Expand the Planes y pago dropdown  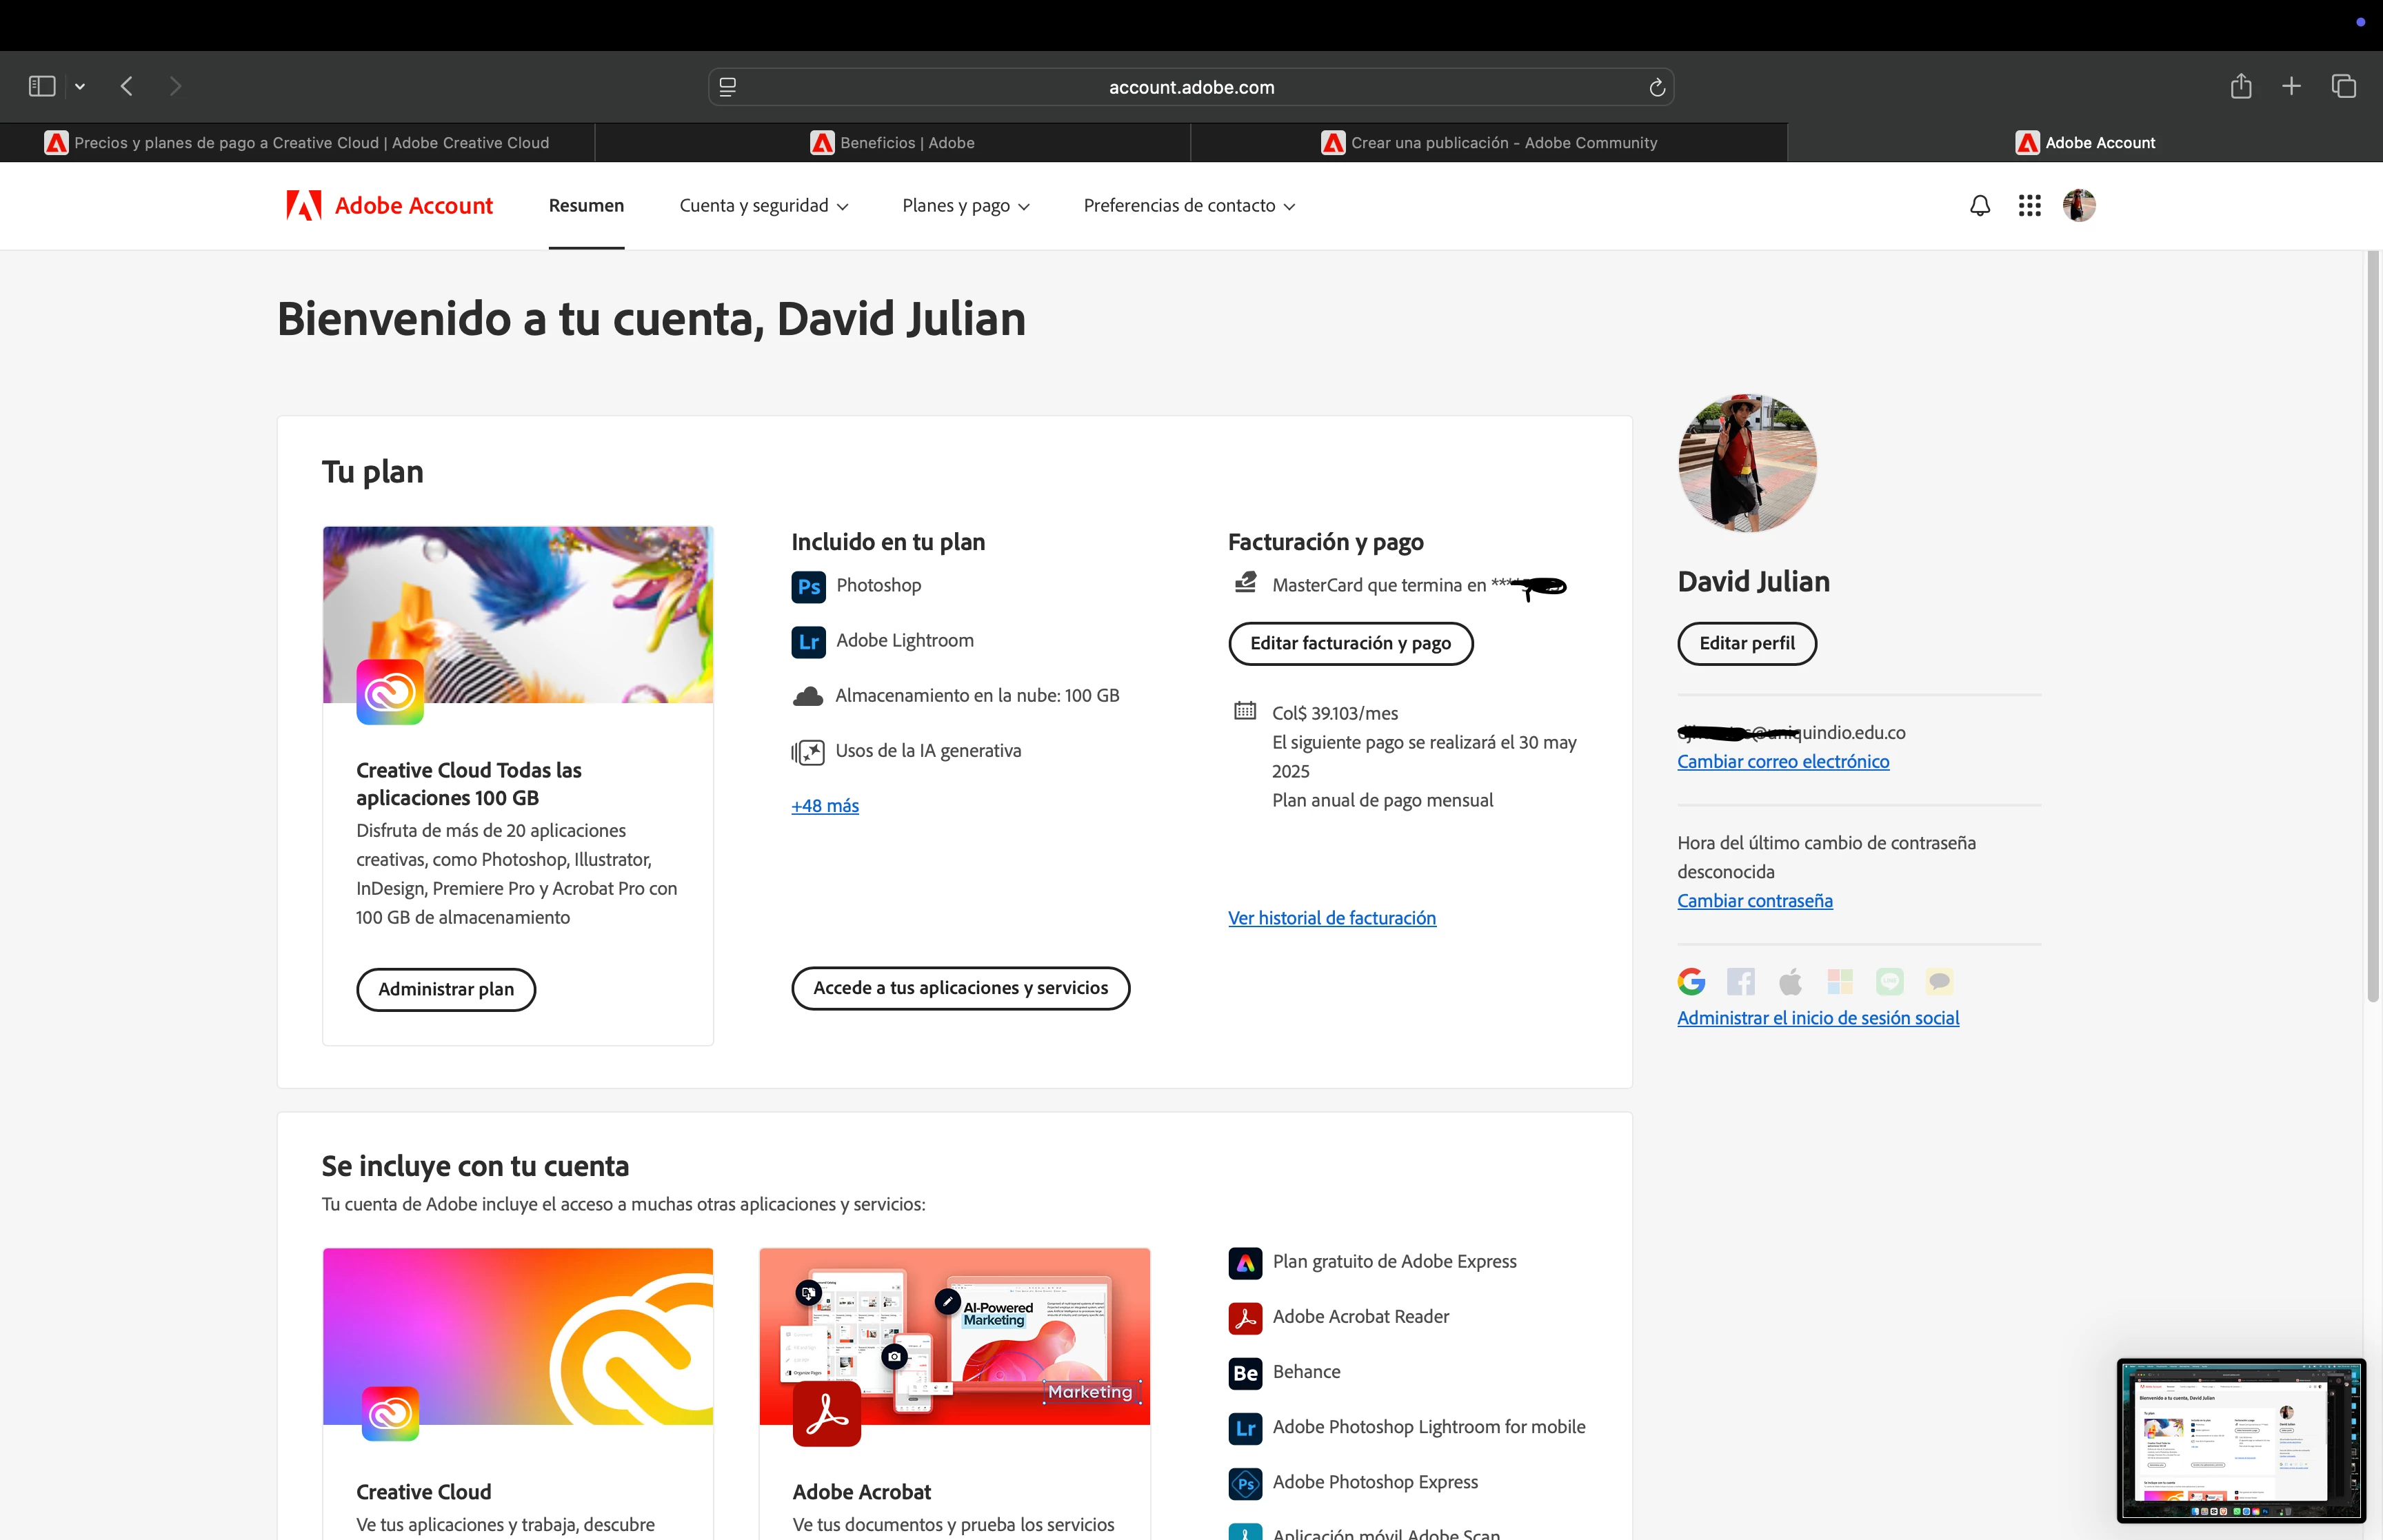966,206
